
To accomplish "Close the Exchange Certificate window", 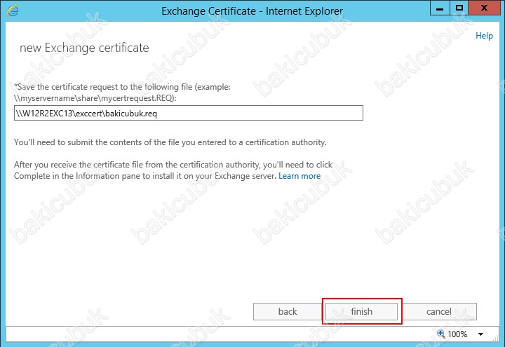I will point(484,8).
